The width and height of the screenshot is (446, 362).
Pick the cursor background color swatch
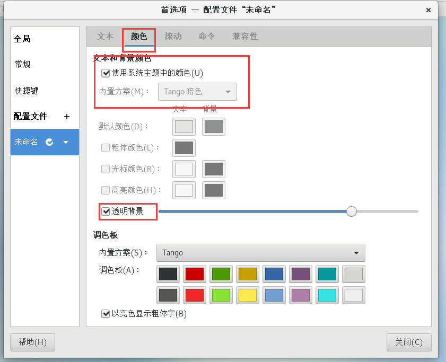(214, 169)
